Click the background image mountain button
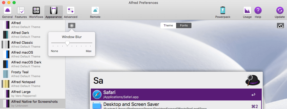The width and height of the screenshot is (287, 109). click(280, 26)
